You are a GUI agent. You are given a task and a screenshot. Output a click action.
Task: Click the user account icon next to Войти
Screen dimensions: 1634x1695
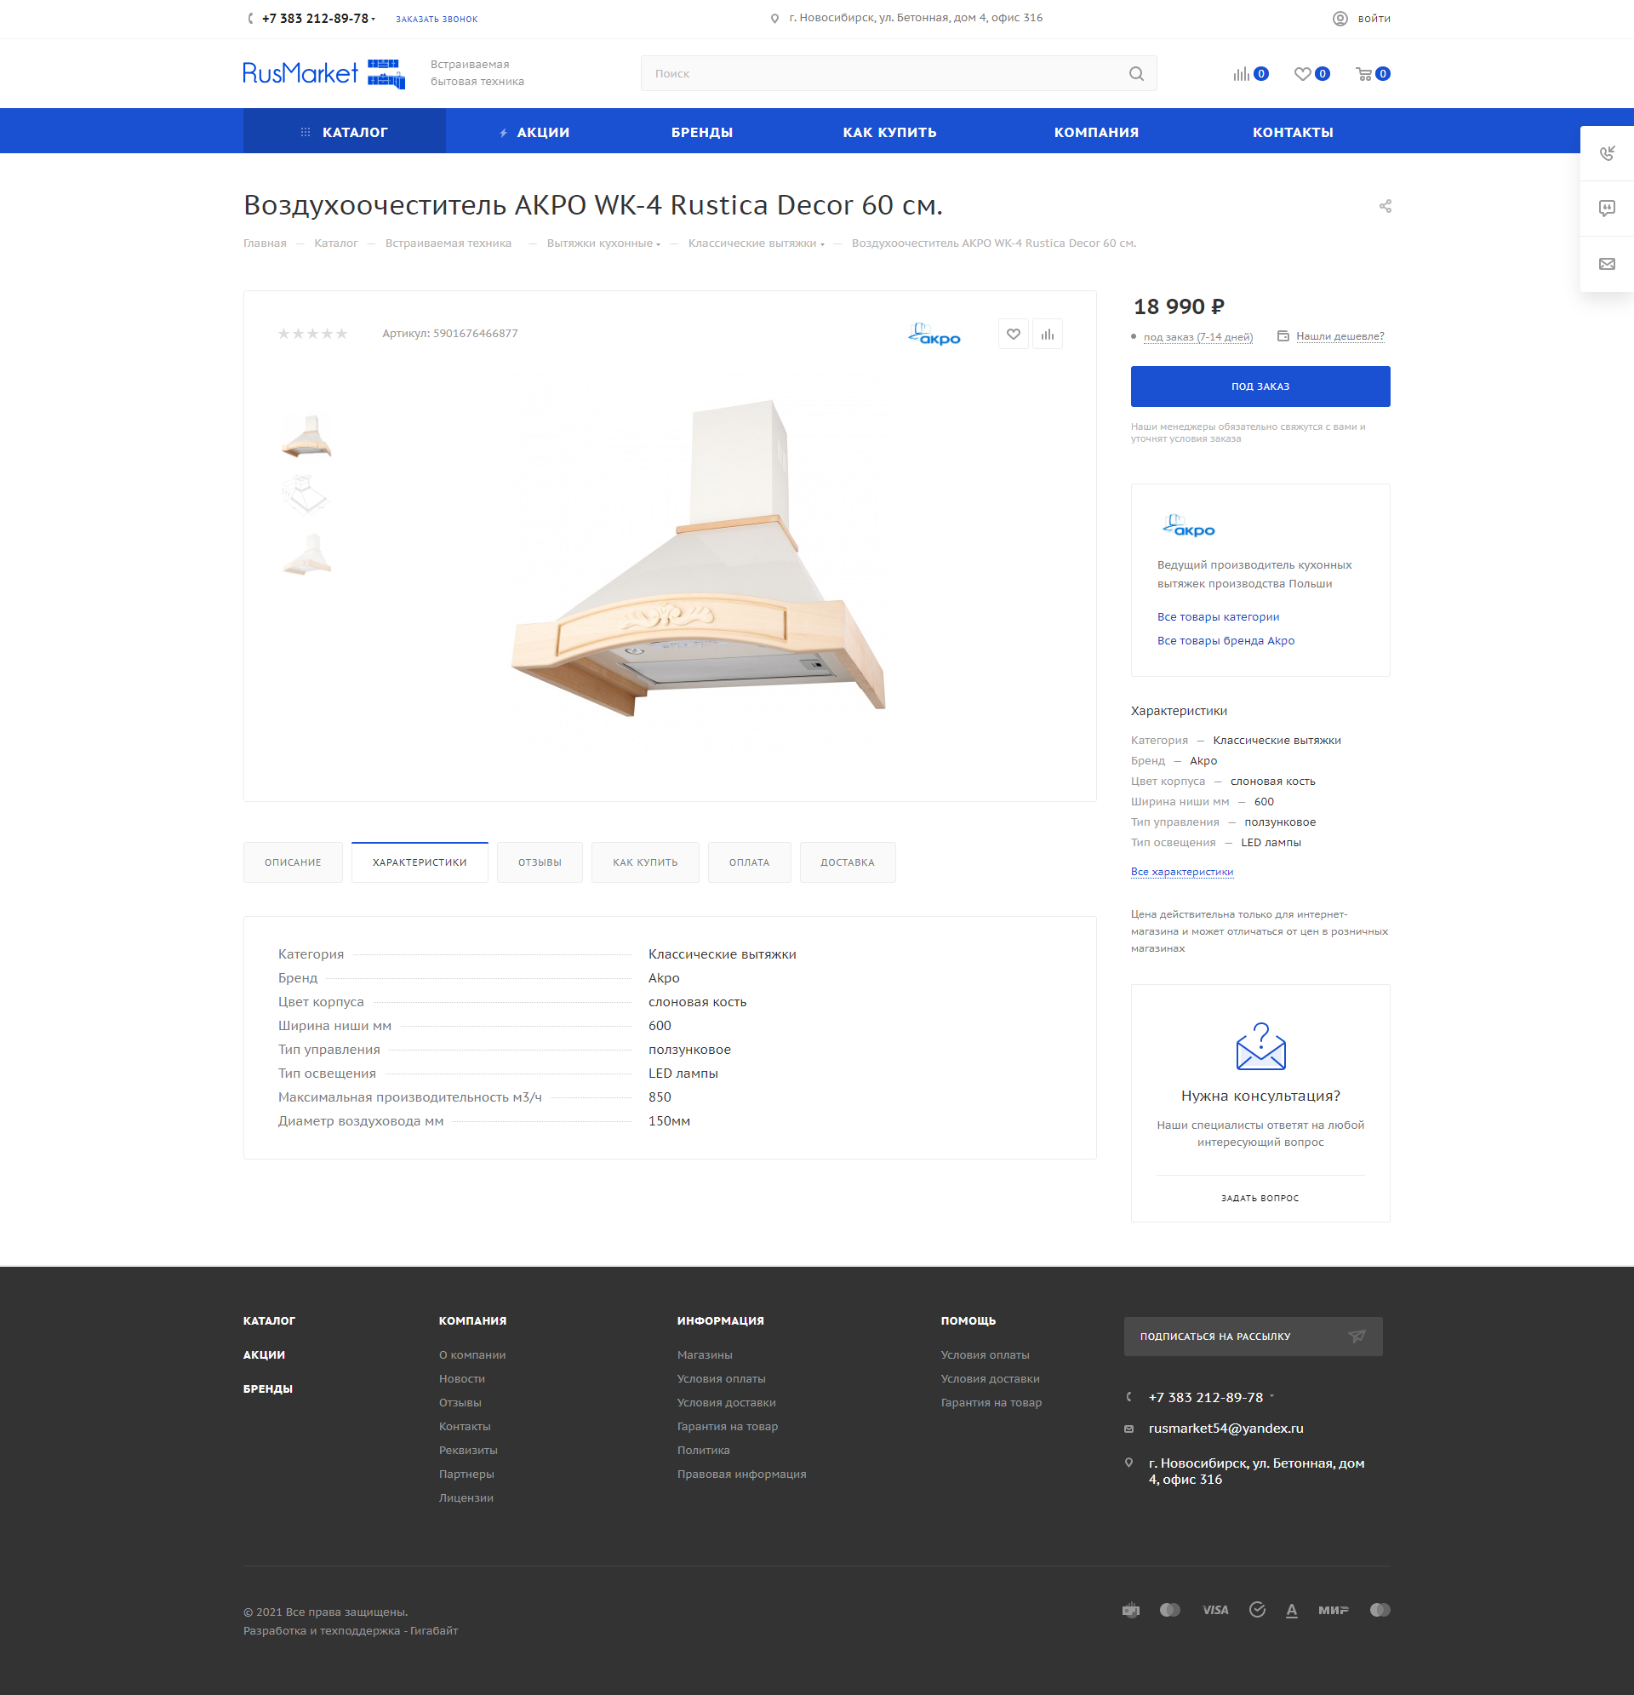[1340, 18]
